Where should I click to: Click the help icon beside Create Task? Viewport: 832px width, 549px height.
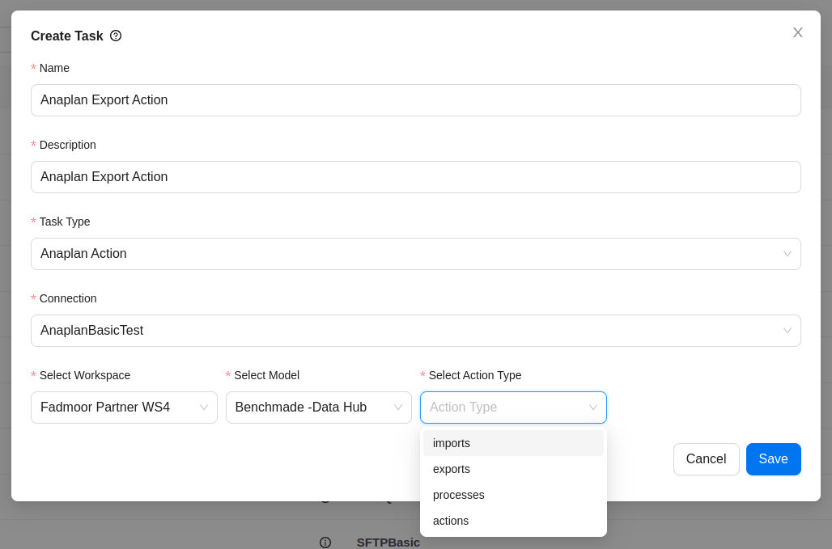116,36
